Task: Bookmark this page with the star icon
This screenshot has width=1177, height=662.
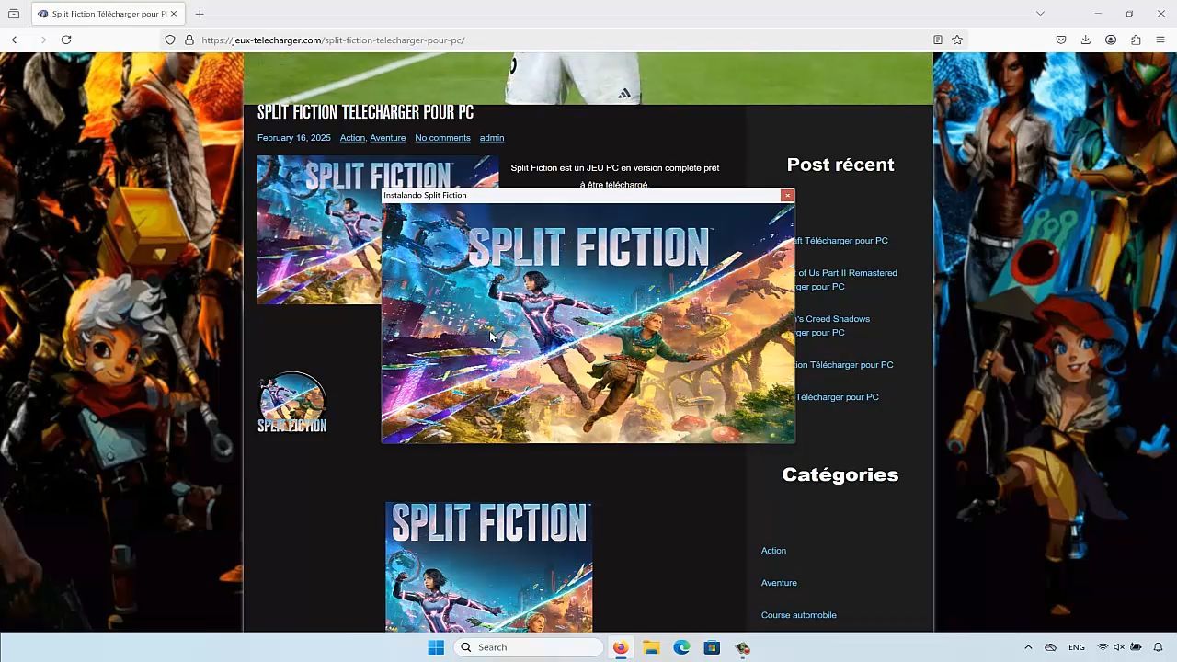Action: (x=957, y=40)
